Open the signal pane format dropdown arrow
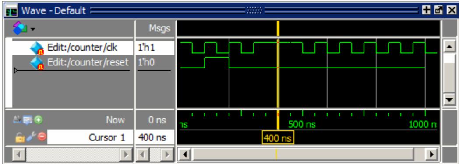The width and height of the screenshot is (459, 164). (32, 29)
